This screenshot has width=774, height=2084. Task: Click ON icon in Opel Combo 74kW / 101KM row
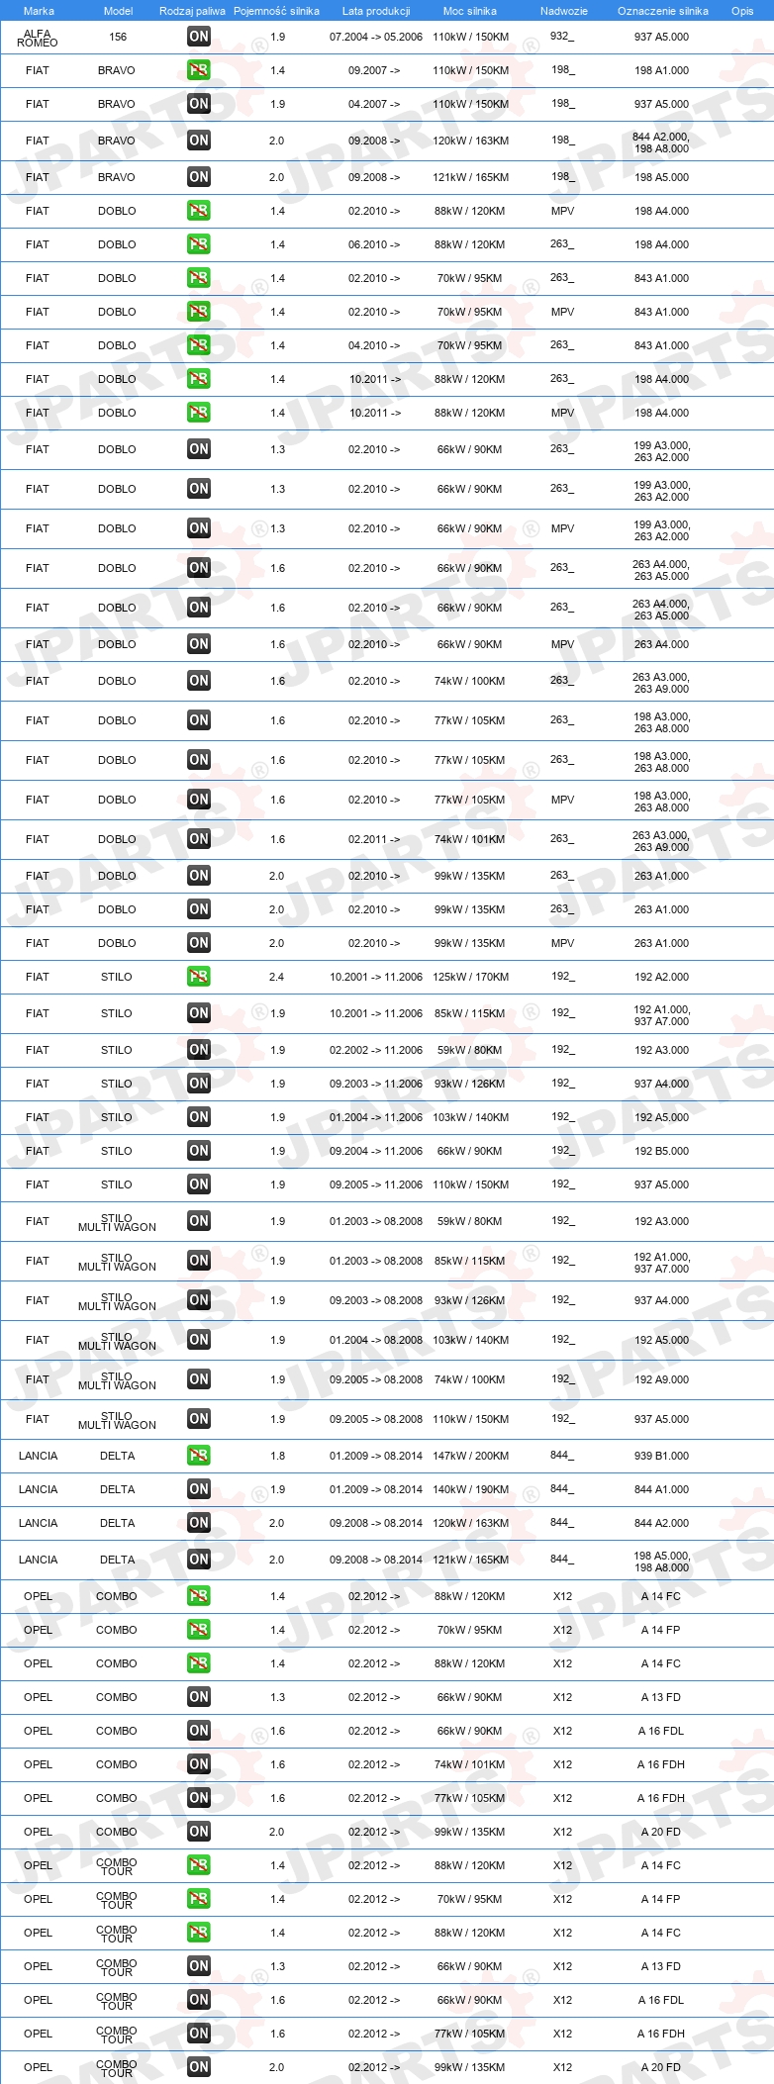[x=199, y=1764]
